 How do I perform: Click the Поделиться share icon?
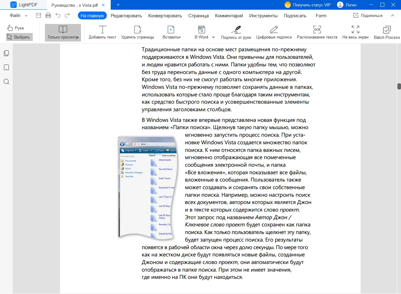pos(356,15)
